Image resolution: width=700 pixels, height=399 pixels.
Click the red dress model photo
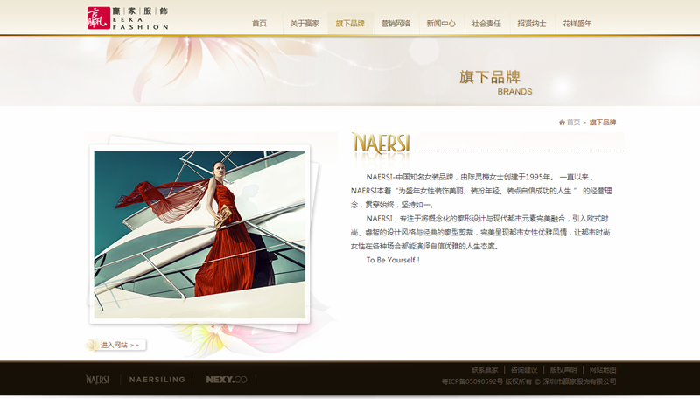[199, 234]
